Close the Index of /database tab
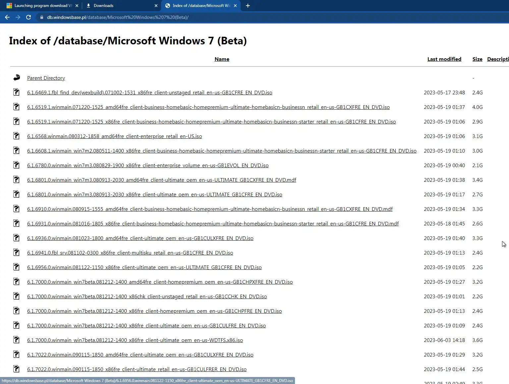Image resolution: width=509 pixels, height=384 pixels. point(235,6)
